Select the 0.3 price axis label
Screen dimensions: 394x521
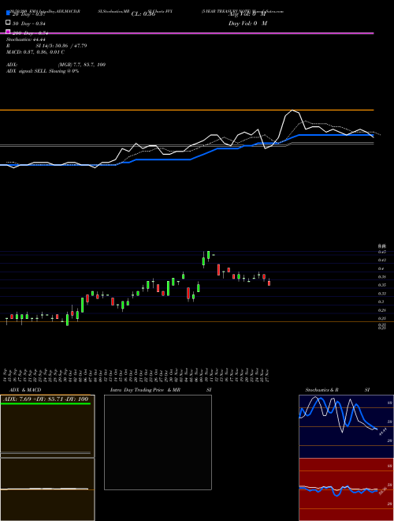pyautogui.click(x=381, y=302)
